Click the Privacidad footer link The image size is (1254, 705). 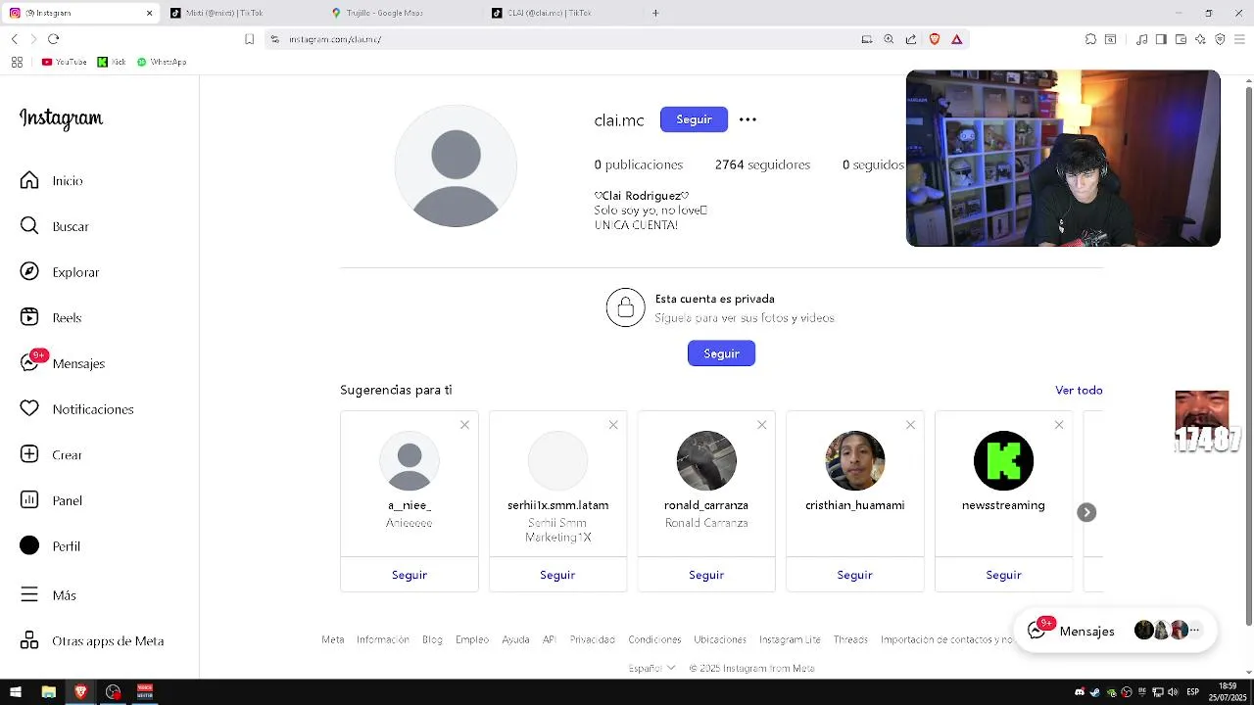[x=593, y=639]
